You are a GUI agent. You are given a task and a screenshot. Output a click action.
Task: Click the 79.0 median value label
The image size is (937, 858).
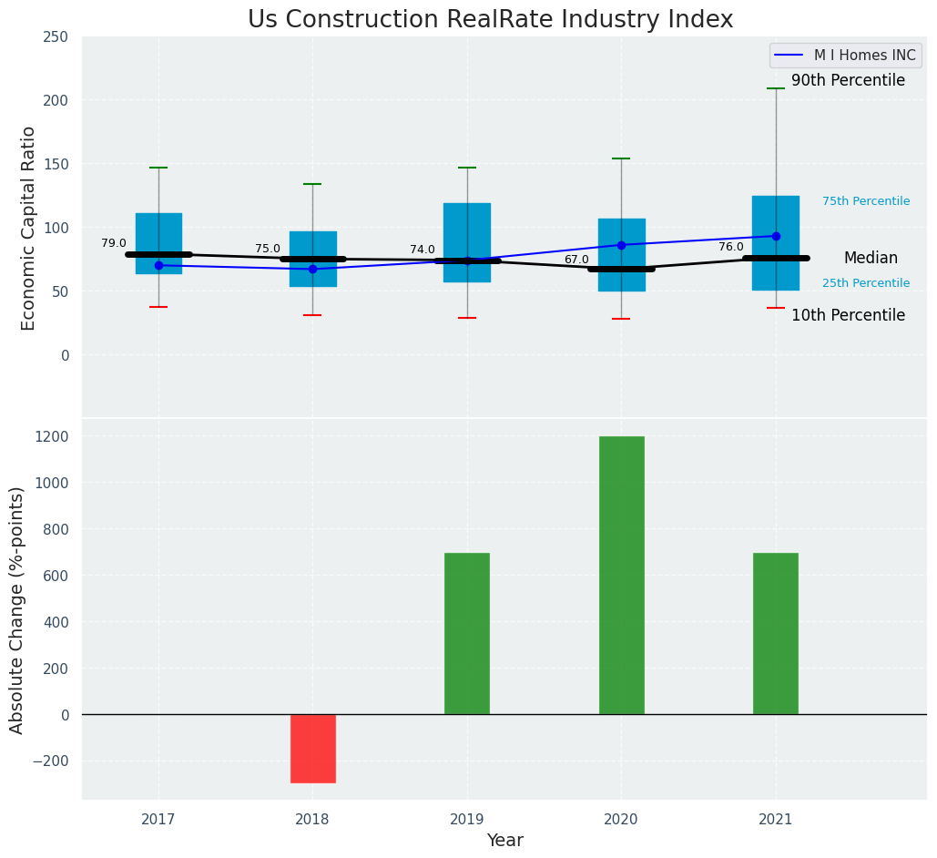[114, 243]
